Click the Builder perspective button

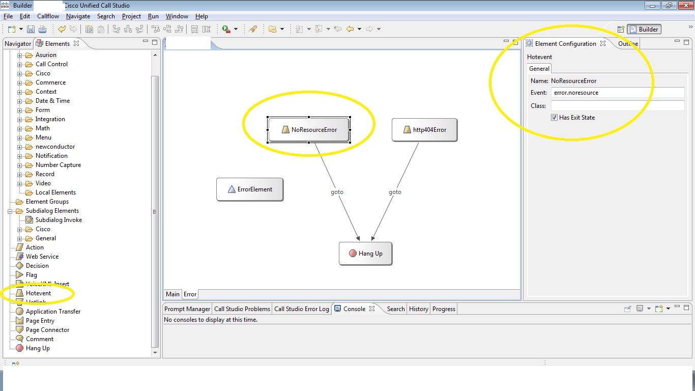644,30
